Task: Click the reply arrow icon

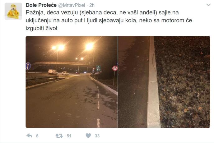Action: pos(29,136)
